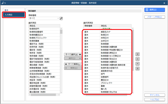The image size is (168, 104).
Task: Click the 選択項目 list horizontal scrollbar
Action: pos(43,95)
